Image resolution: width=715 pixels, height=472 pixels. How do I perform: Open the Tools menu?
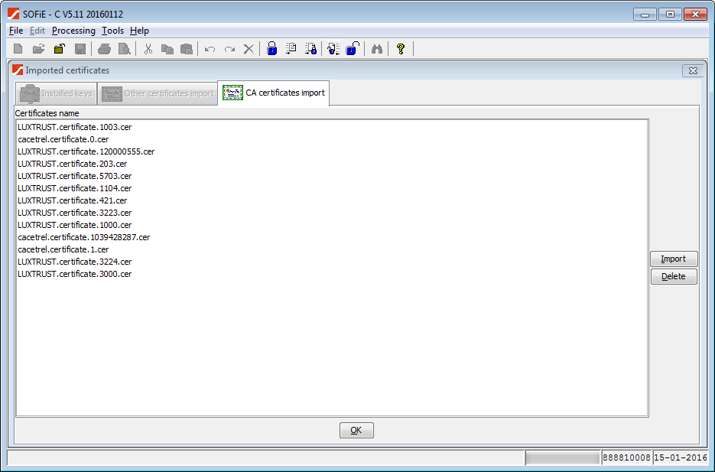[112, 31]
